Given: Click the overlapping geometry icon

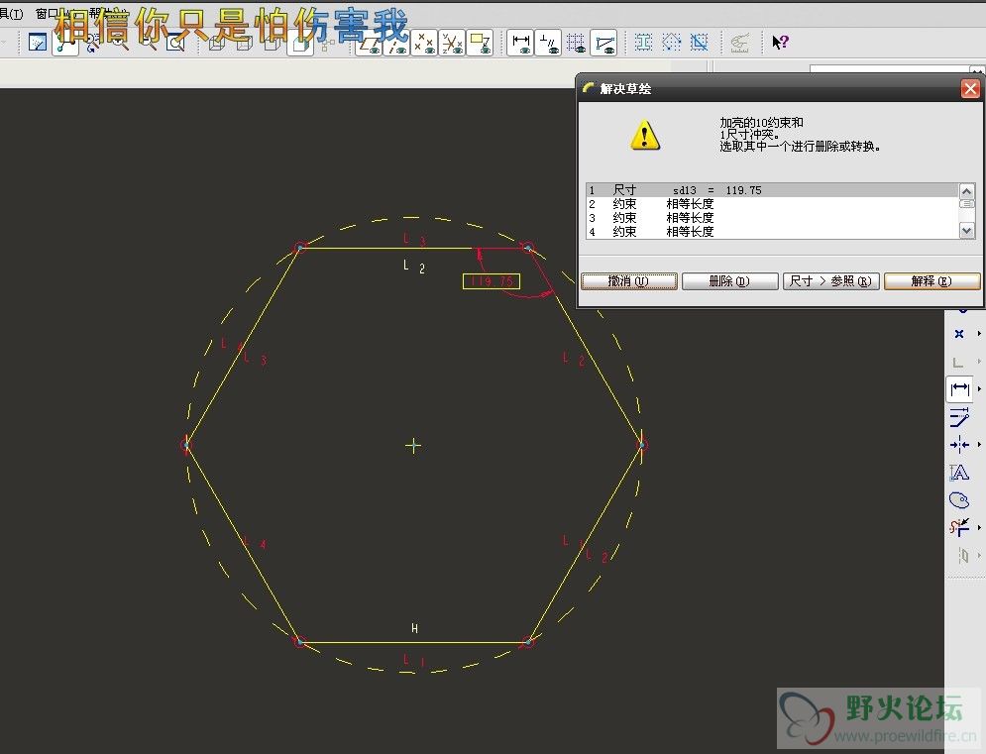Looking at the screenshot, I should click(x=699, y=43).
